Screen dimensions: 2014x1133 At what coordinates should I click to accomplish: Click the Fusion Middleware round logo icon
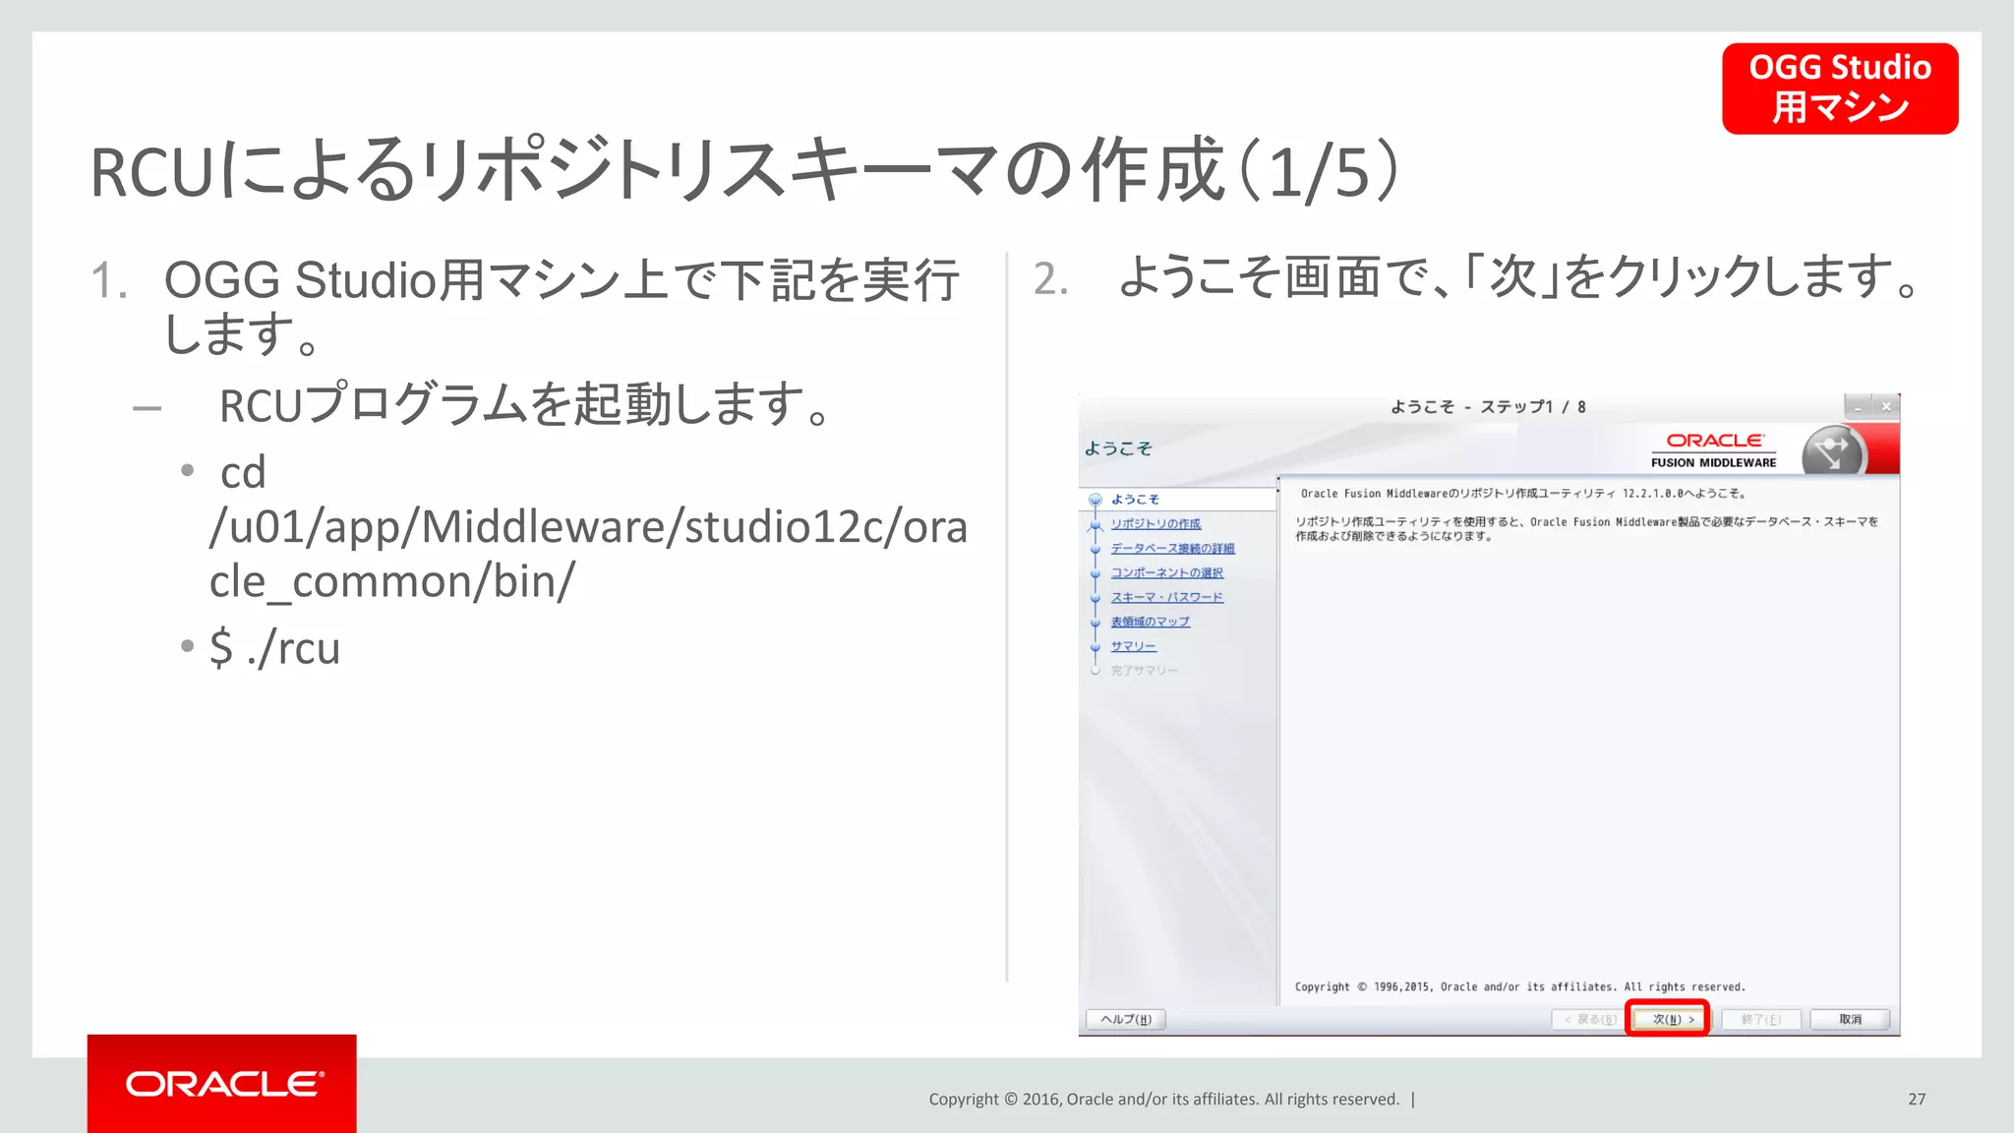pyautogui.click(x=1832, y=451)
